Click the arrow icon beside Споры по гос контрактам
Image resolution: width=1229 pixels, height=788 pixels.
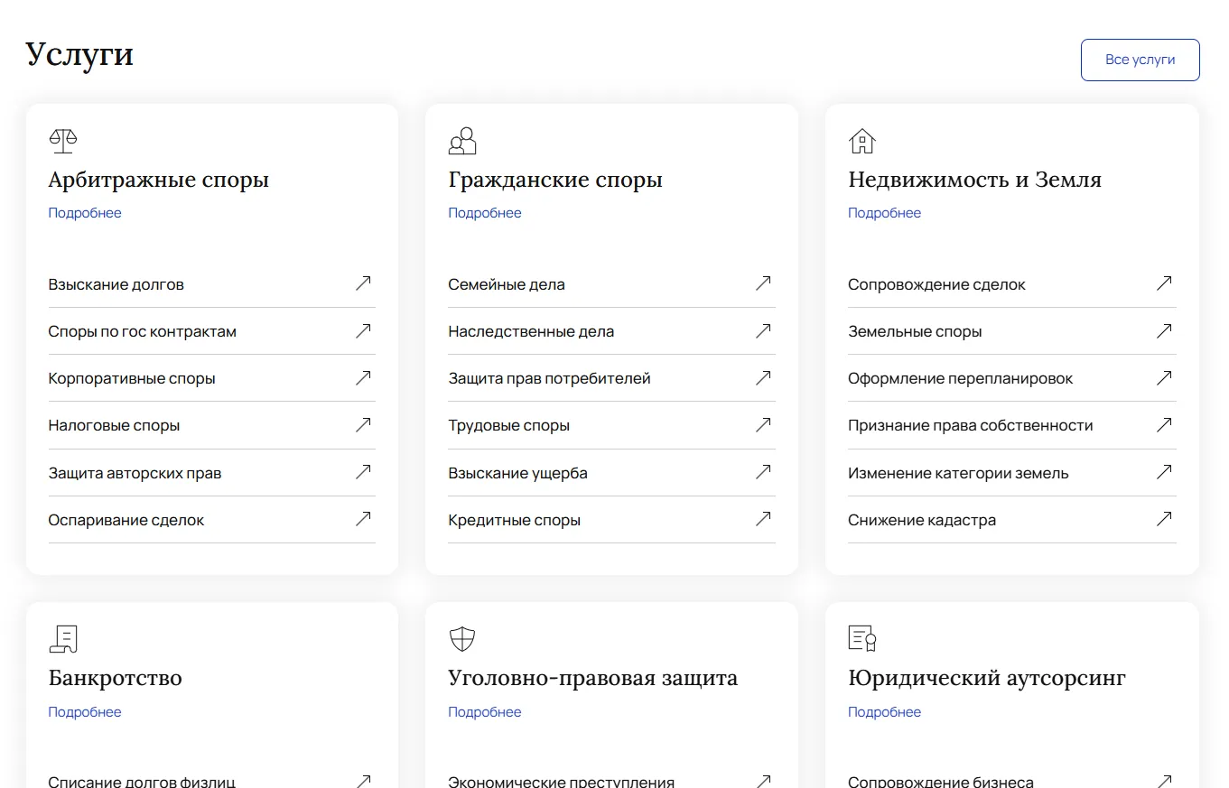click(363, 330)
